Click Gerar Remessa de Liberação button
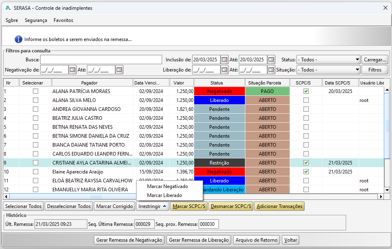The width and height of the screenshot is (392, 249). (x=199, y=240)
